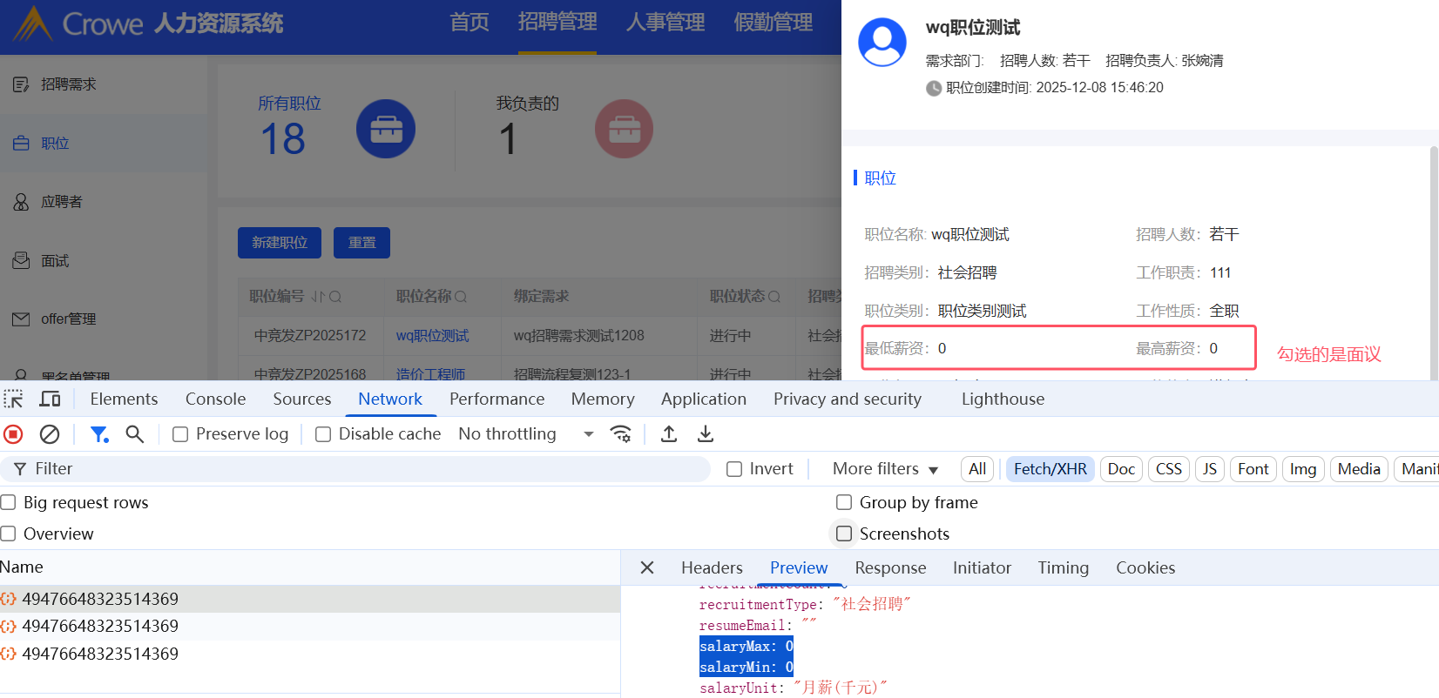Enable Preserve log checkbox
Screen dimensions: 1439x698
point(180,434)
